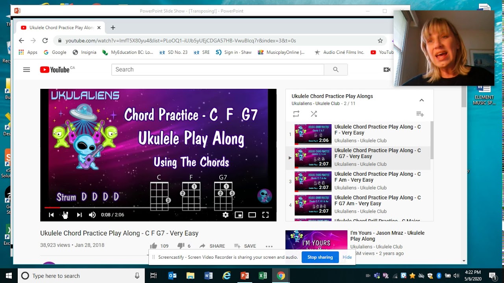The image size is (504, 283).
Task: Open Apps bookmarks shortcut
Action: pos(28,52)
